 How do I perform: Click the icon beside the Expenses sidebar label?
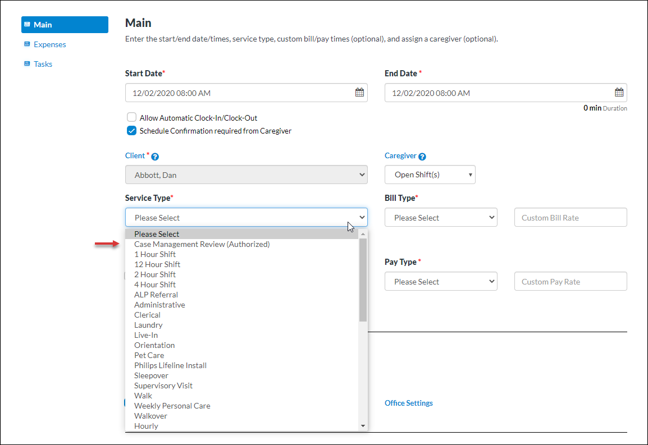coord(27,44)
